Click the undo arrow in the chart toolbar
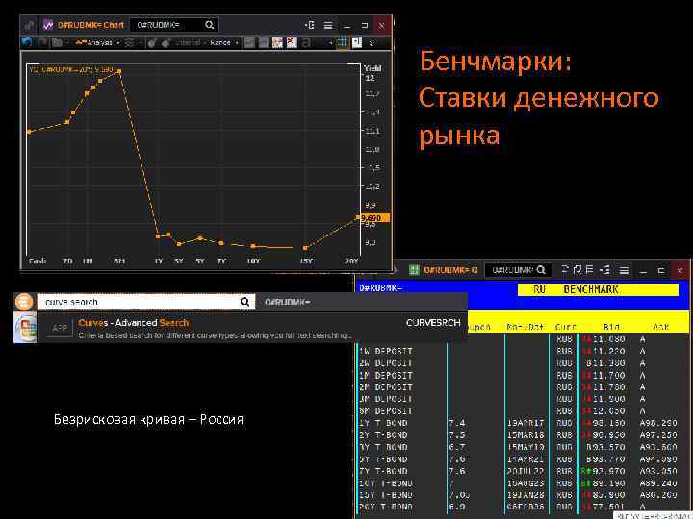Image resolution: width=693 pixels, height=519 pixels. (x=27, y=42)
